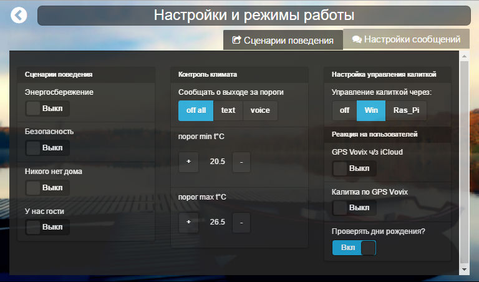
Task: Set gate control to Ras_Pi
Action: coord(406,110)
